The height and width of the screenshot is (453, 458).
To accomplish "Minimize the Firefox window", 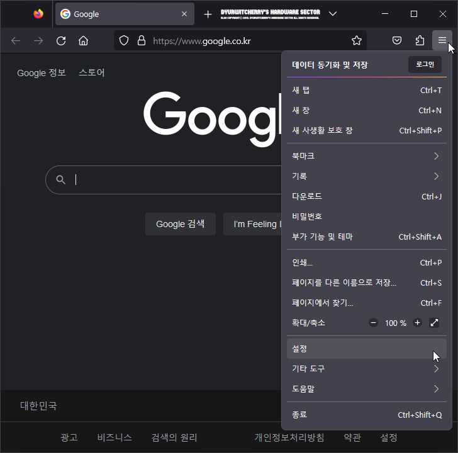I will click(385, 14).
